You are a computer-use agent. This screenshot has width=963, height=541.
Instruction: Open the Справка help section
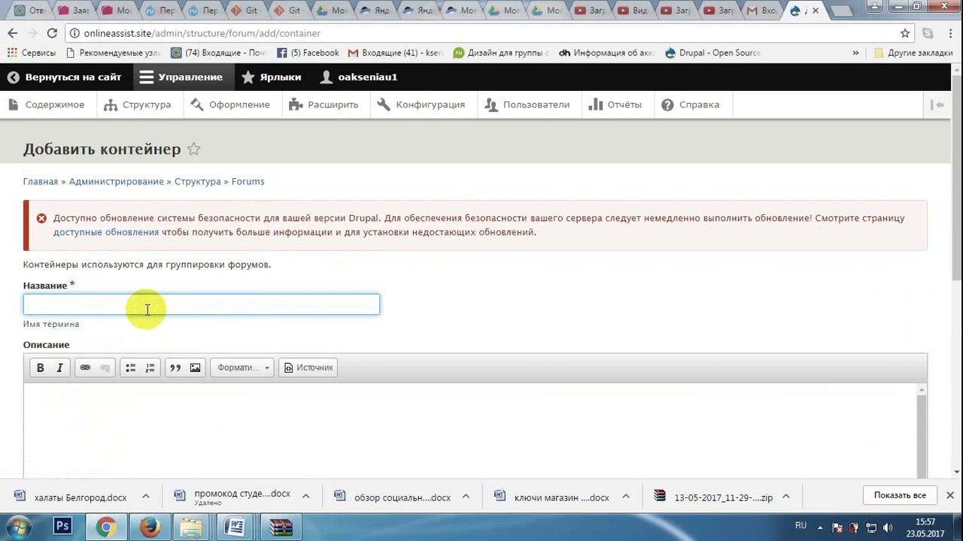(x=691, y=104)
